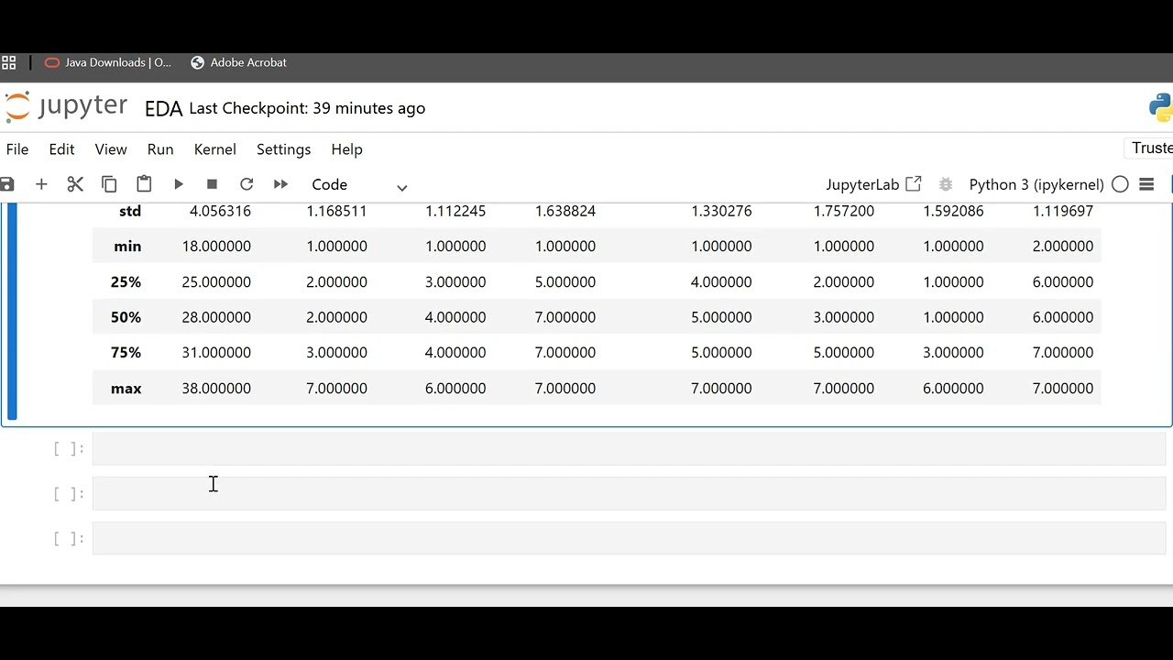Interrupt the kernel stop icon
This screenshot has width=1173, height=660.
(212, 184)
